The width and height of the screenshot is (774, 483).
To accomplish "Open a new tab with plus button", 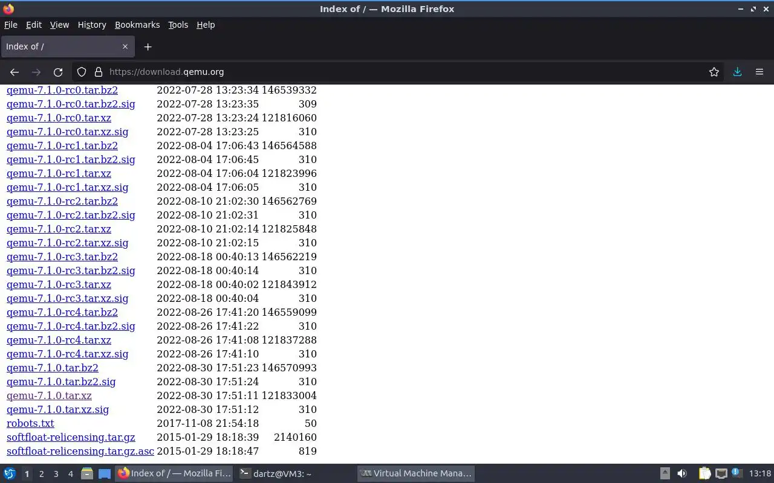I will (x=148, y=46).
